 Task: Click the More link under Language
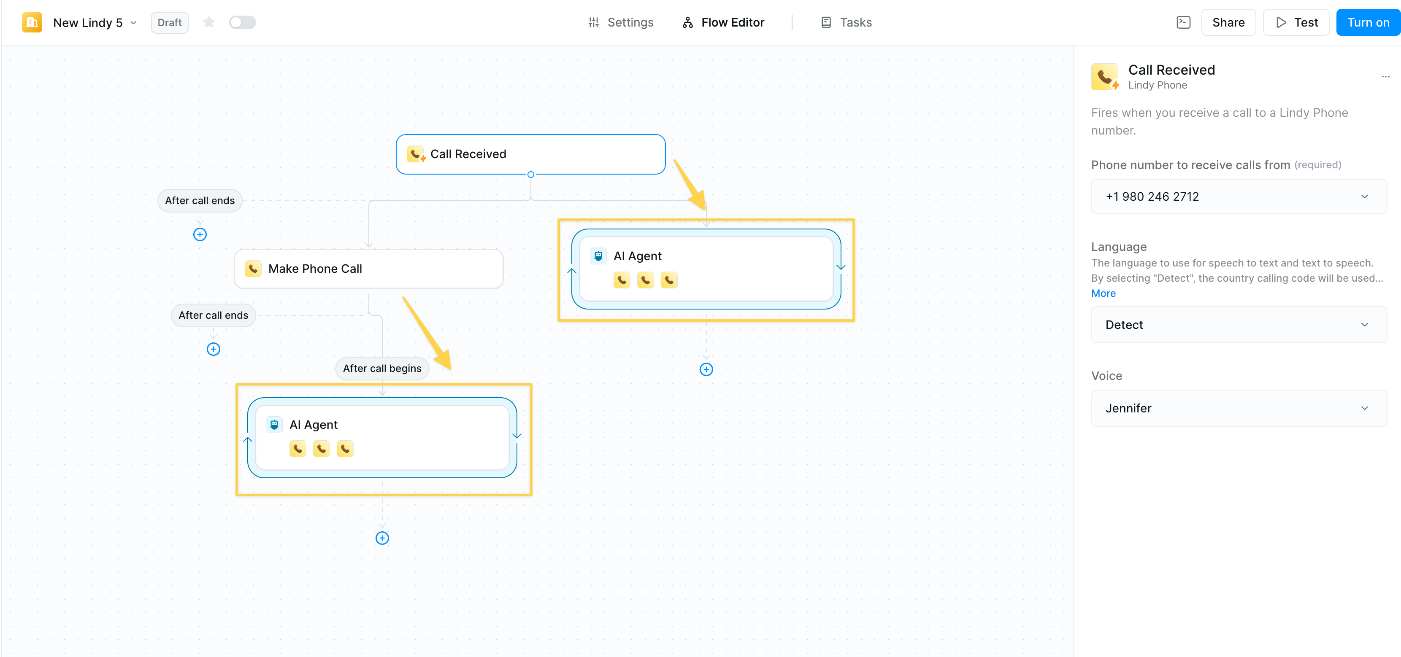pos(1103,293)
